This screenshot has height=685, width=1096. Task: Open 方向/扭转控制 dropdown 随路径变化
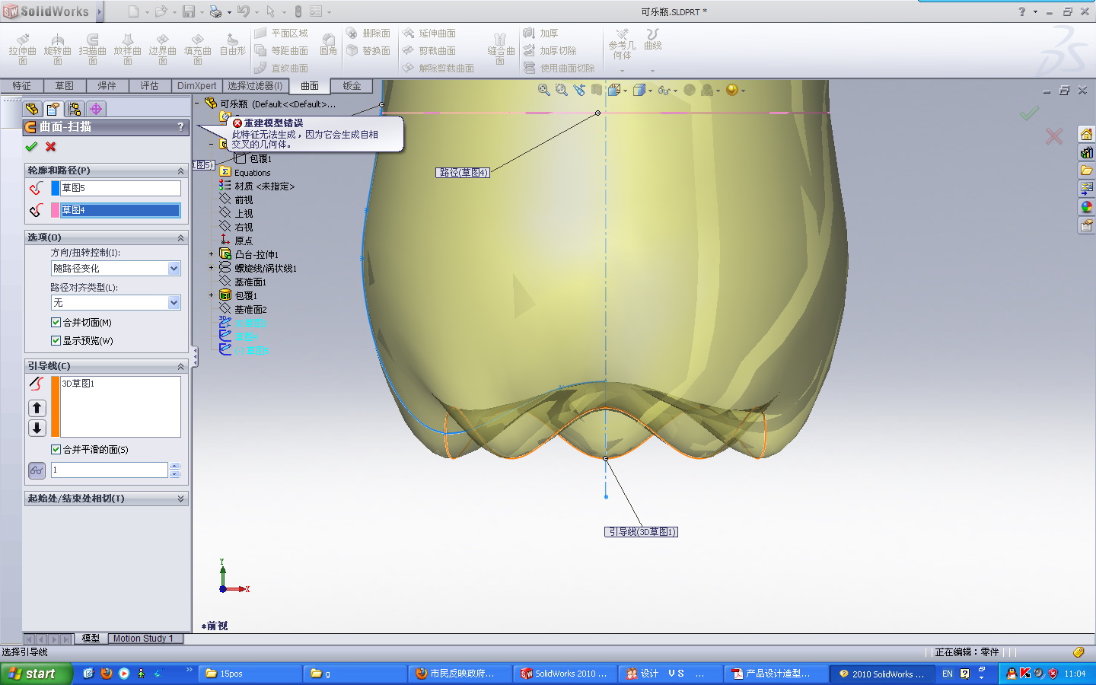[174, 269]
